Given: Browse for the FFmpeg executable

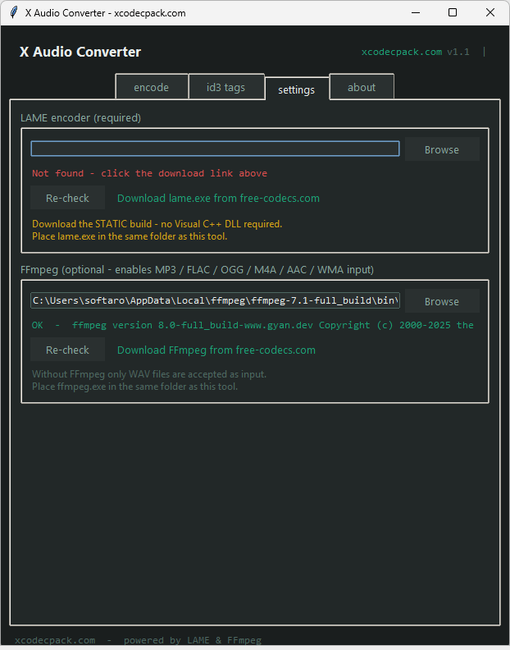Looking at the screenshot, I should 442,301.
